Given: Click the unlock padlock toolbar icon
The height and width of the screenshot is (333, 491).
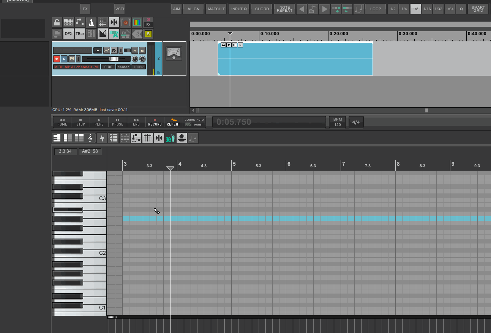Looking at the screenshot, I should 57,22.
